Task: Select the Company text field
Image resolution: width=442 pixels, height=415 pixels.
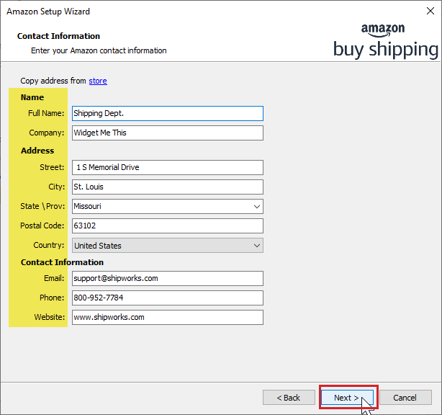Action: coord(168,133)
